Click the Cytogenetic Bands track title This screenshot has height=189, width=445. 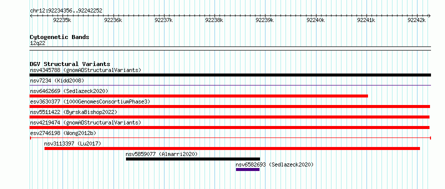pos(59,37)
